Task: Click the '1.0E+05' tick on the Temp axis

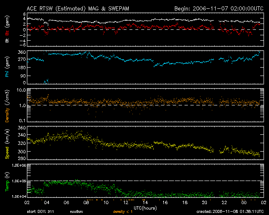Action: tap(19, 181)
